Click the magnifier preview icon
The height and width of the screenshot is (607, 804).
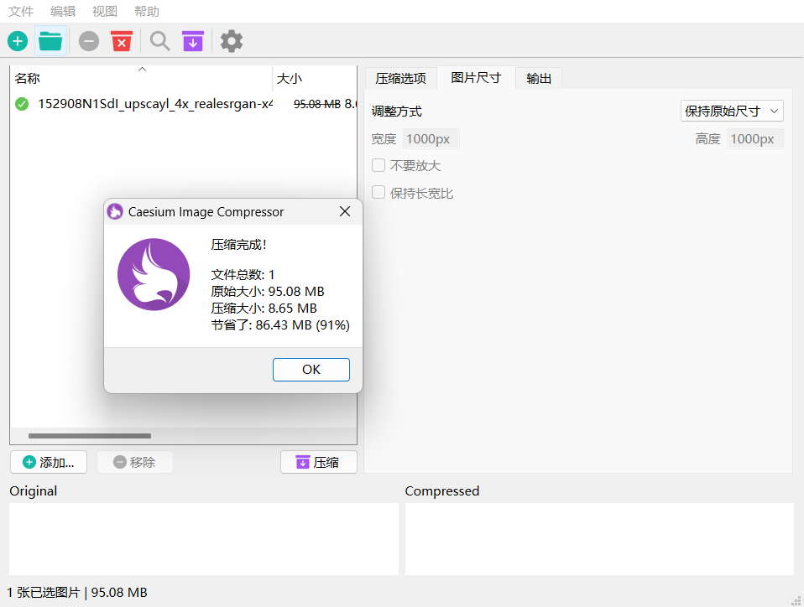(x=159, y=41)
